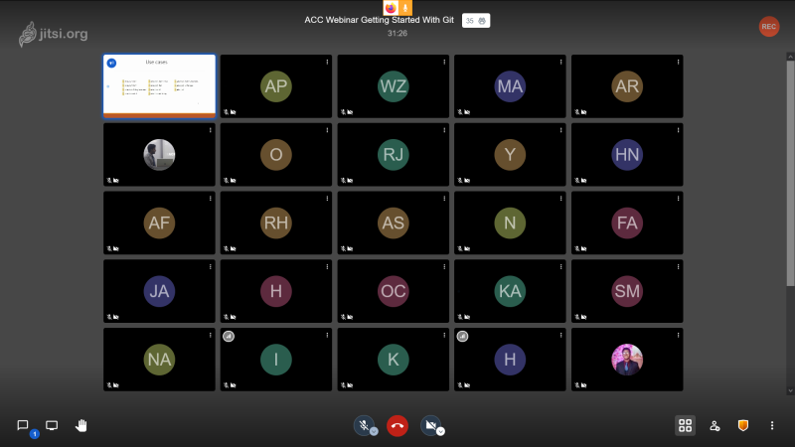Click the REC recording indicator

(x=768, y=27)
